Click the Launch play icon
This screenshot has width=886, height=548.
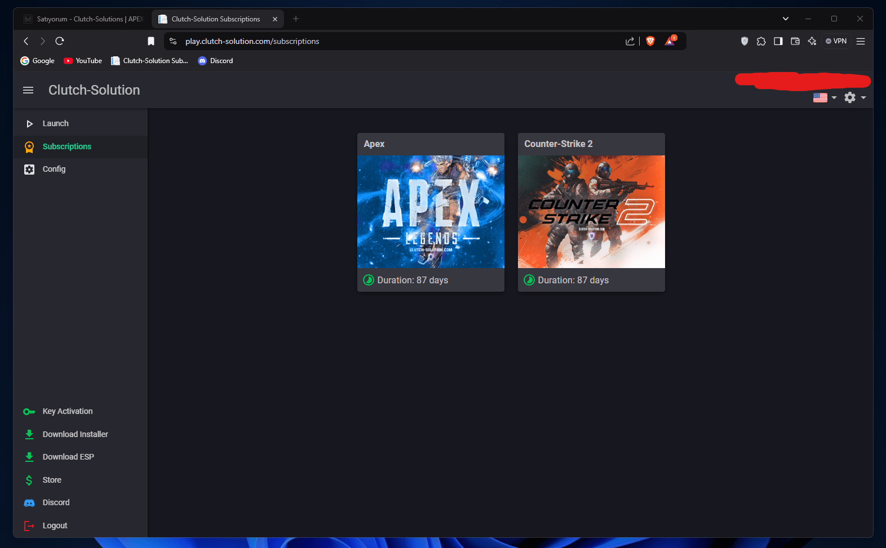(x=29, y=124)
